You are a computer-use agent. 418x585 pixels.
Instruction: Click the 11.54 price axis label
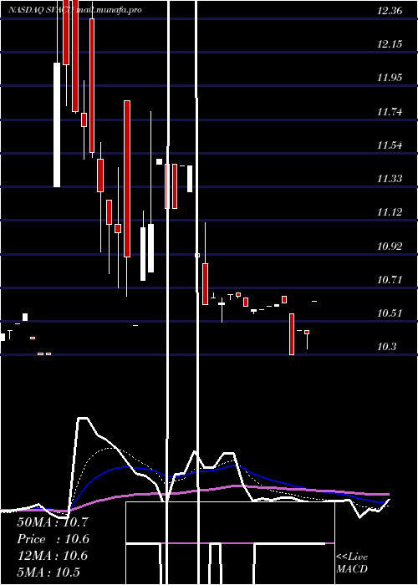tap(390, 145)
